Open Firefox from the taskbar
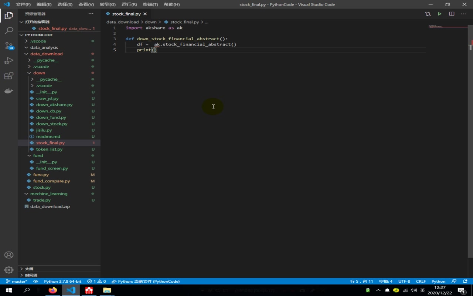 tap(53, 290)
